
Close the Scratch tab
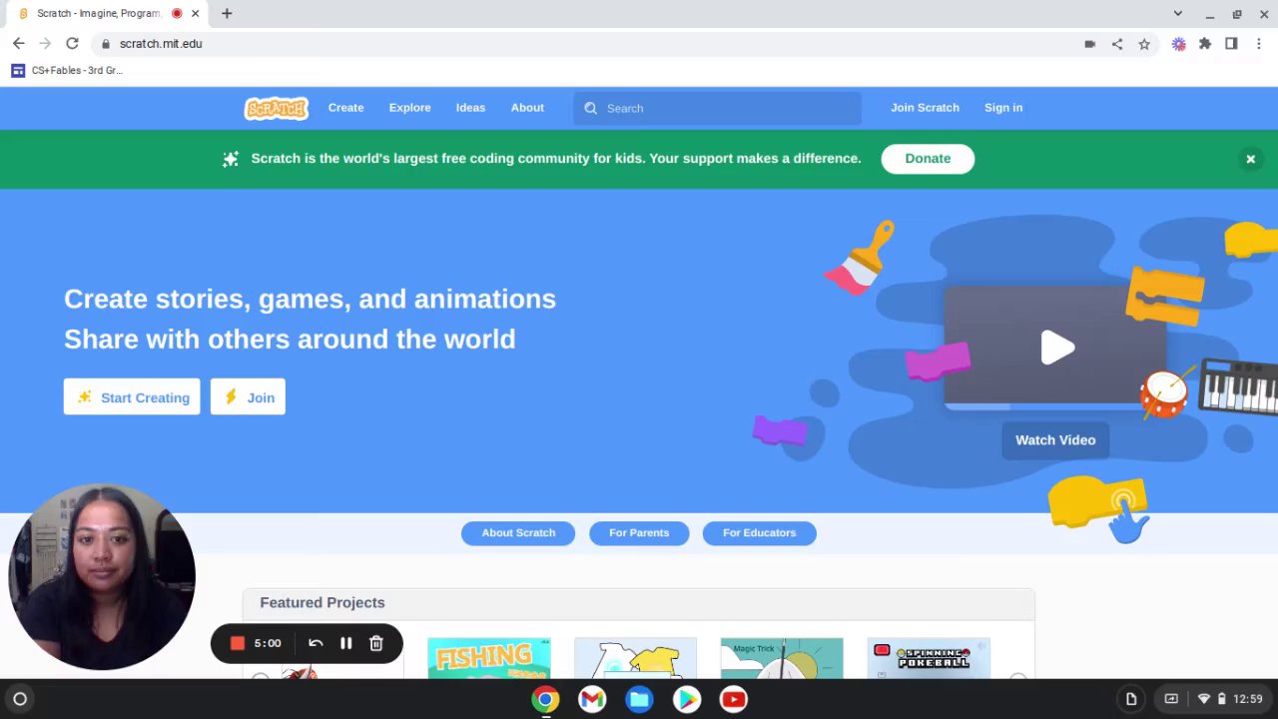tap(196, 14)
